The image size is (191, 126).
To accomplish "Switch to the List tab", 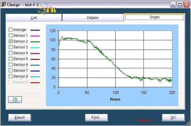I will pyautogui.click(x=34, y=18).
